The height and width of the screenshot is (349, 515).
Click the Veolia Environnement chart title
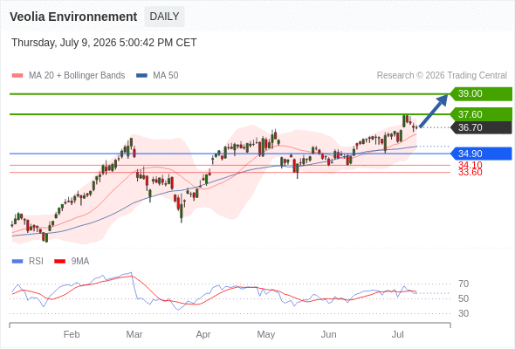73,17
